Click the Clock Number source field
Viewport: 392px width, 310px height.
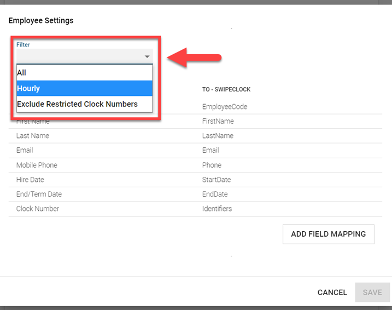(x=38, y=209)
